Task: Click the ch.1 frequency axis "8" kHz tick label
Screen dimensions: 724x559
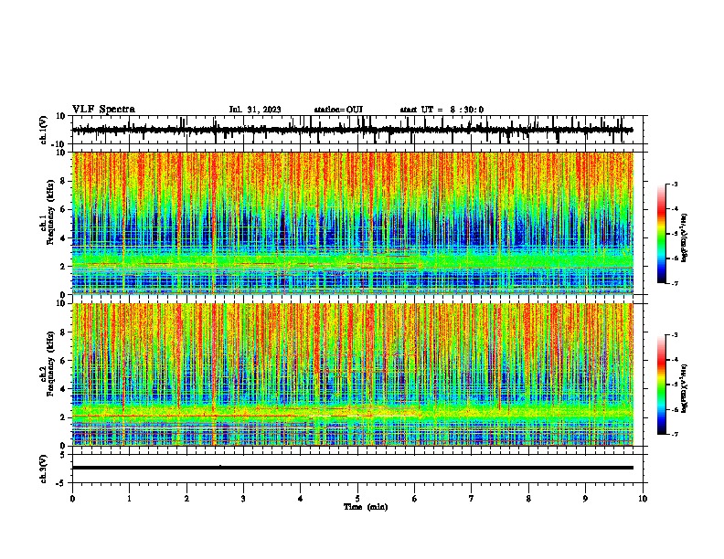Action: point(63,181)
